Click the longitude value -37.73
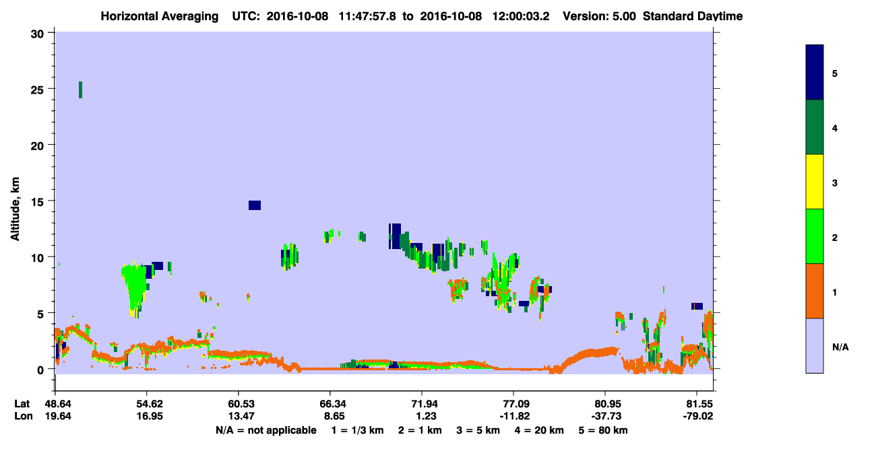This screenshot has height=449, width=876. (x=606, y=417)
